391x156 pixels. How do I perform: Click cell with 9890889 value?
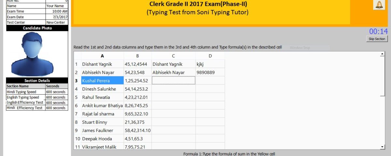[210, 72]
